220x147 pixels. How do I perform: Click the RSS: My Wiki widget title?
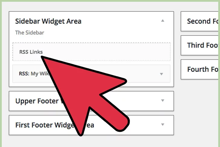coord(34,73)
